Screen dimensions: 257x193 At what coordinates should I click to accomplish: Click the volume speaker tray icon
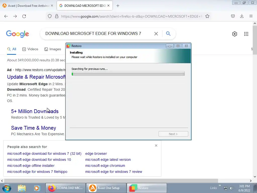click(231, 188)
